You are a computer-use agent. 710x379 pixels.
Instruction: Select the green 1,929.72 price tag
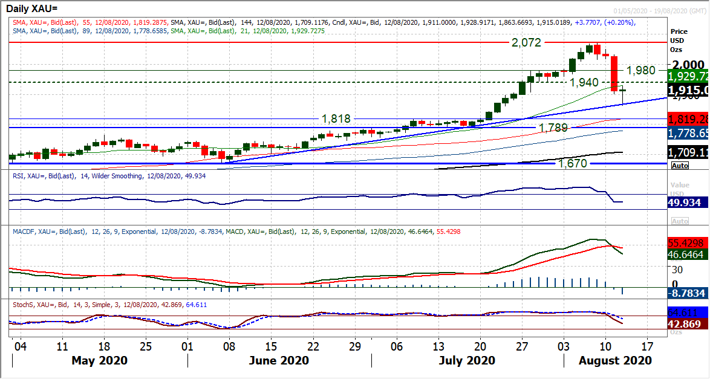689,77
